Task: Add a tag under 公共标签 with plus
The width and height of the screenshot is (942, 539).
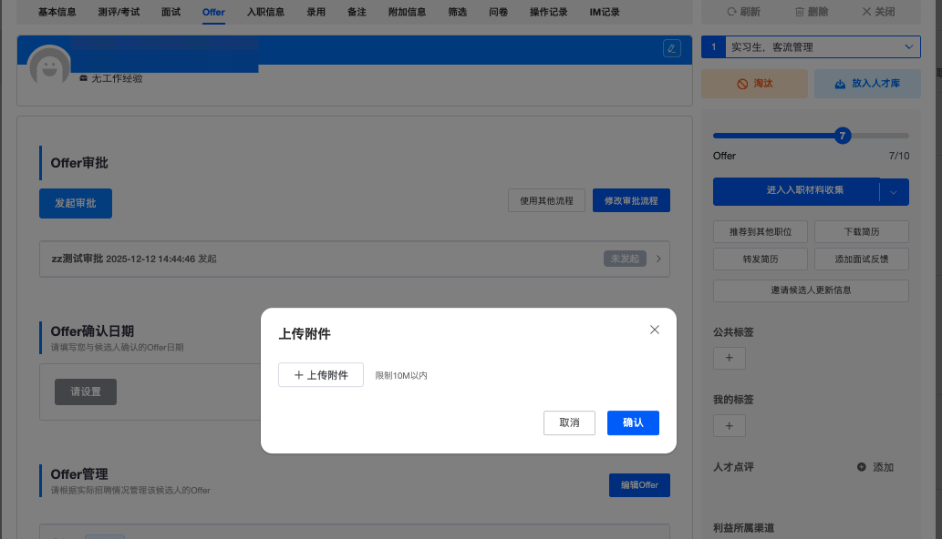Action: click(730, 358)
